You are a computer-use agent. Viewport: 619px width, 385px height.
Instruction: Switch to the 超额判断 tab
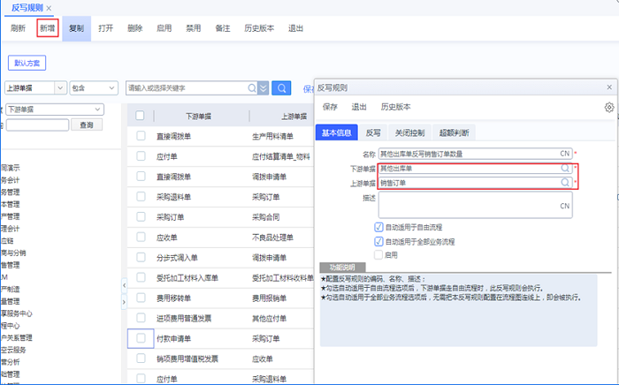tap(453, 133)
